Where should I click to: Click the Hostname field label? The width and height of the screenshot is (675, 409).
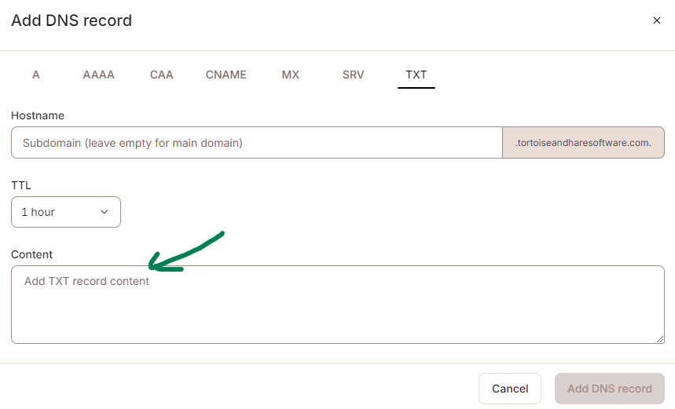tap(38, 115)
